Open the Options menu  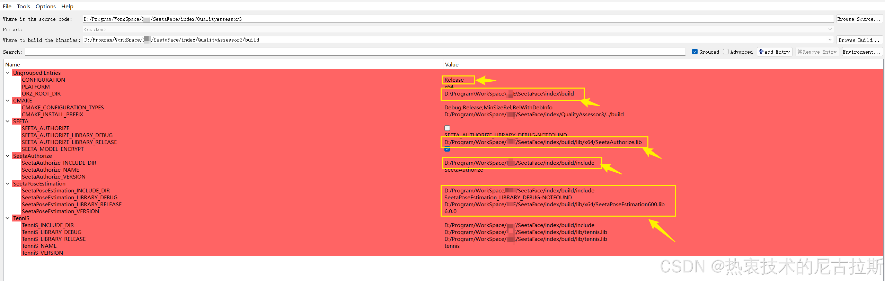coord(46,6)
